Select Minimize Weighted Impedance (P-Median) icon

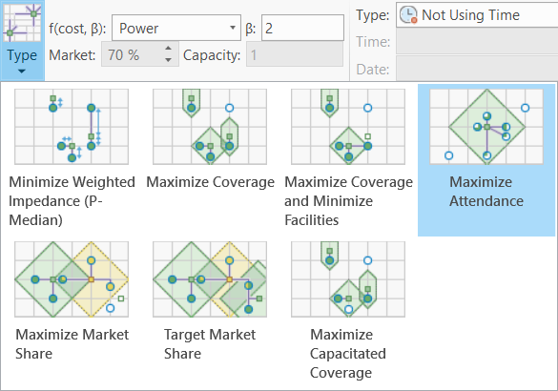[72, 127]
